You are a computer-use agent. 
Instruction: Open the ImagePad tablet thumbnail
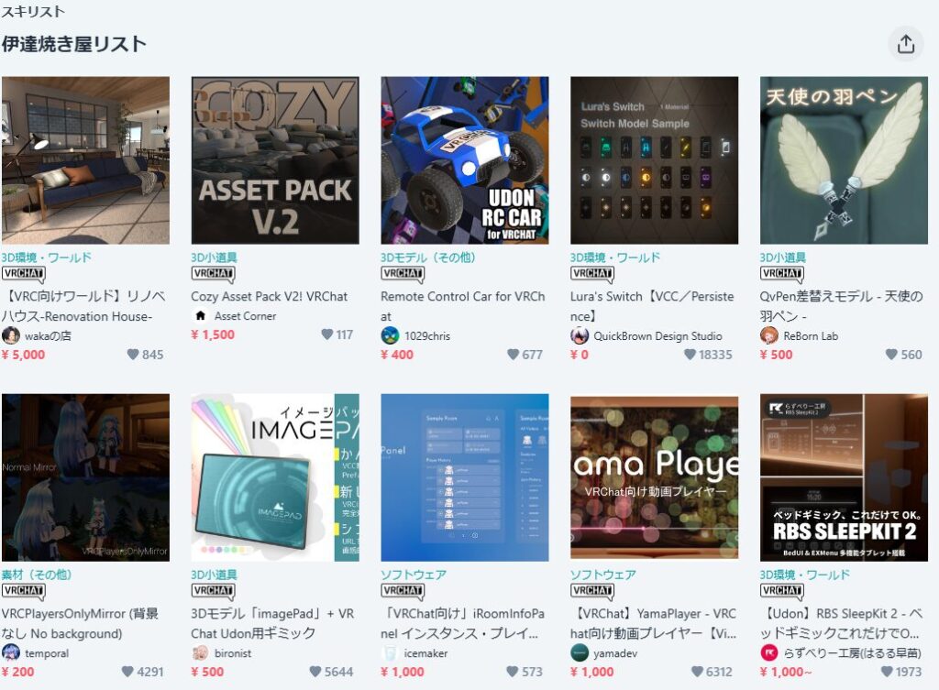275,477
